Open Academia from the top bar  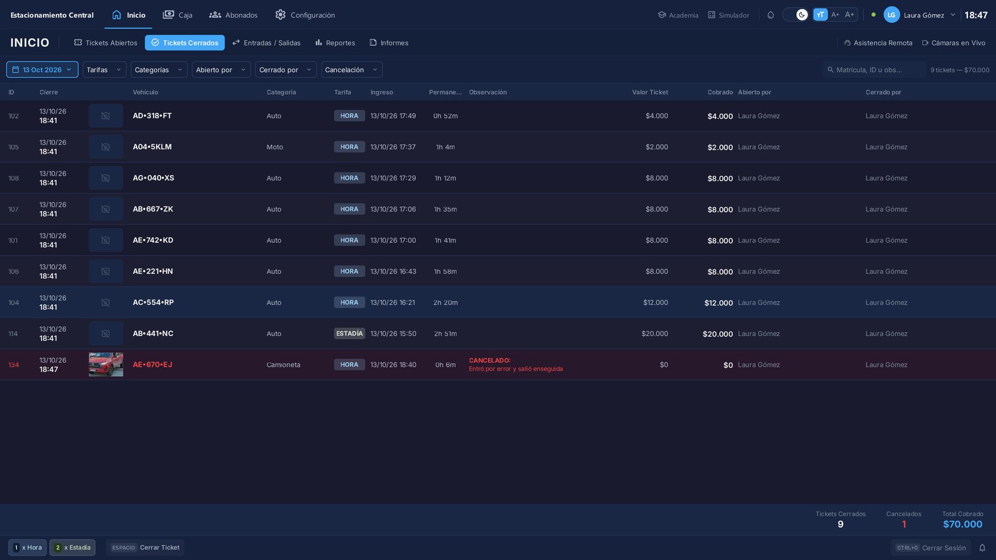(x=678, y=15)
